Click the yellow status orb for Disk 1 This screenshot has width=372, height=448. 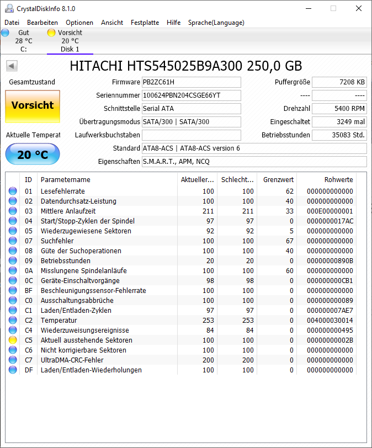51,33
